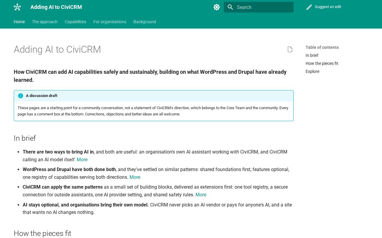Click the Table of contents label
This screenshot has height=238, width=382.
pyautogui.click(x=322, y=47)
